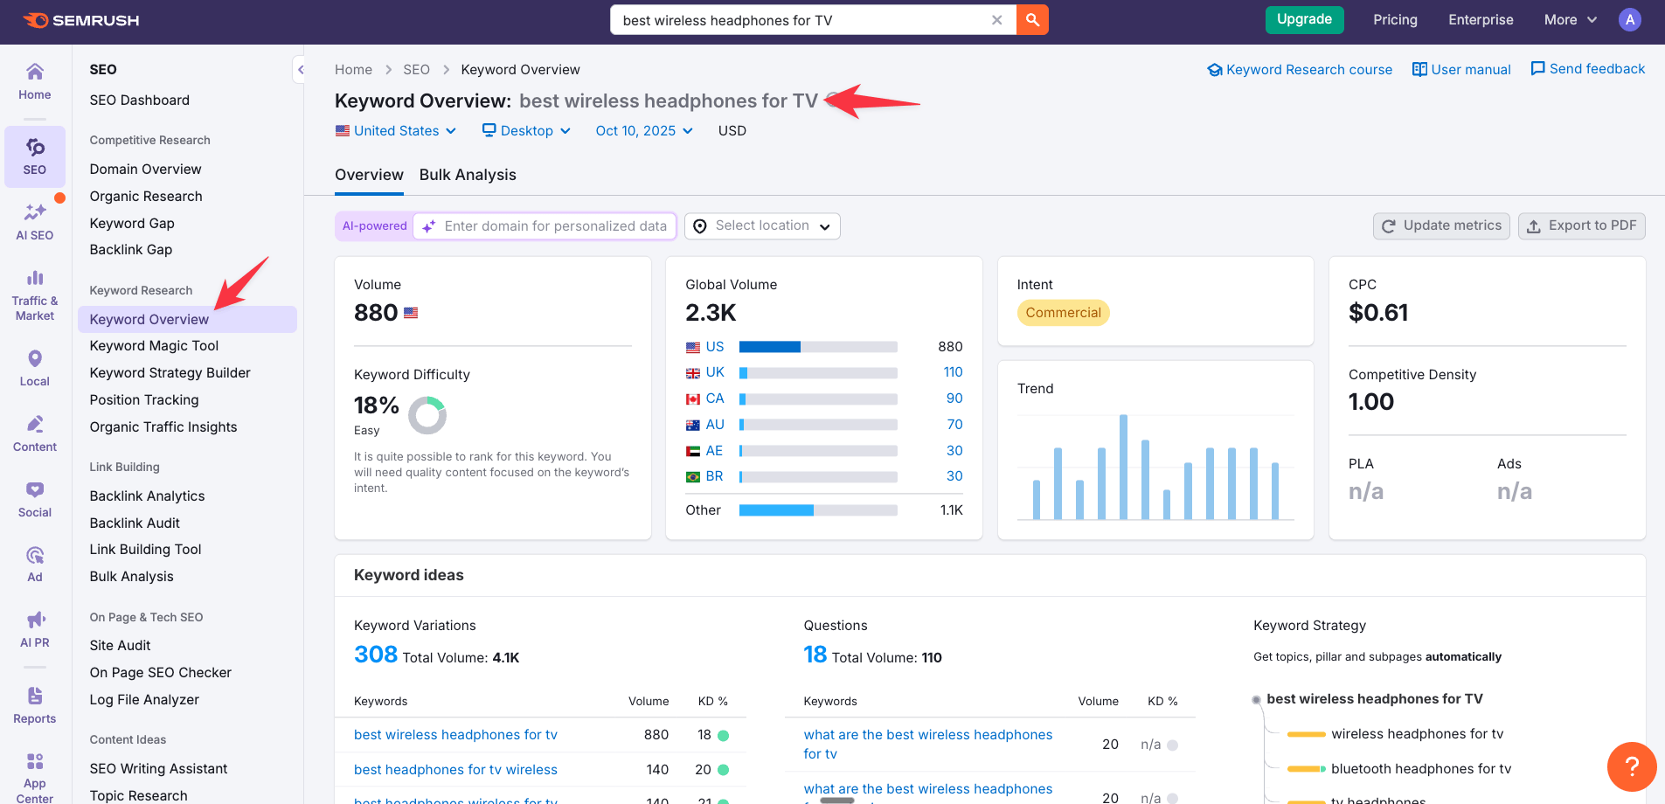The image size is (1665, 804).
Task: Switch to the Bulk Analysis tab
Action: click(468, 175)
